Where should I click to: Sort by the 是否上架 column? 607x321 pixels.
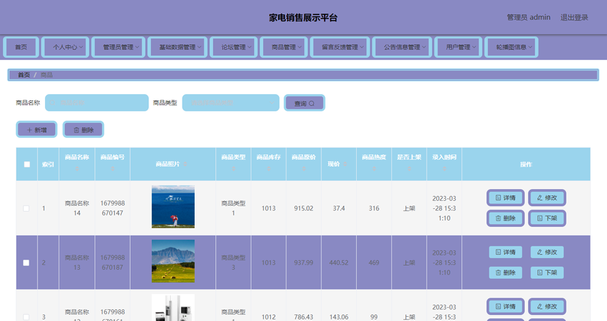pos(409,169)
